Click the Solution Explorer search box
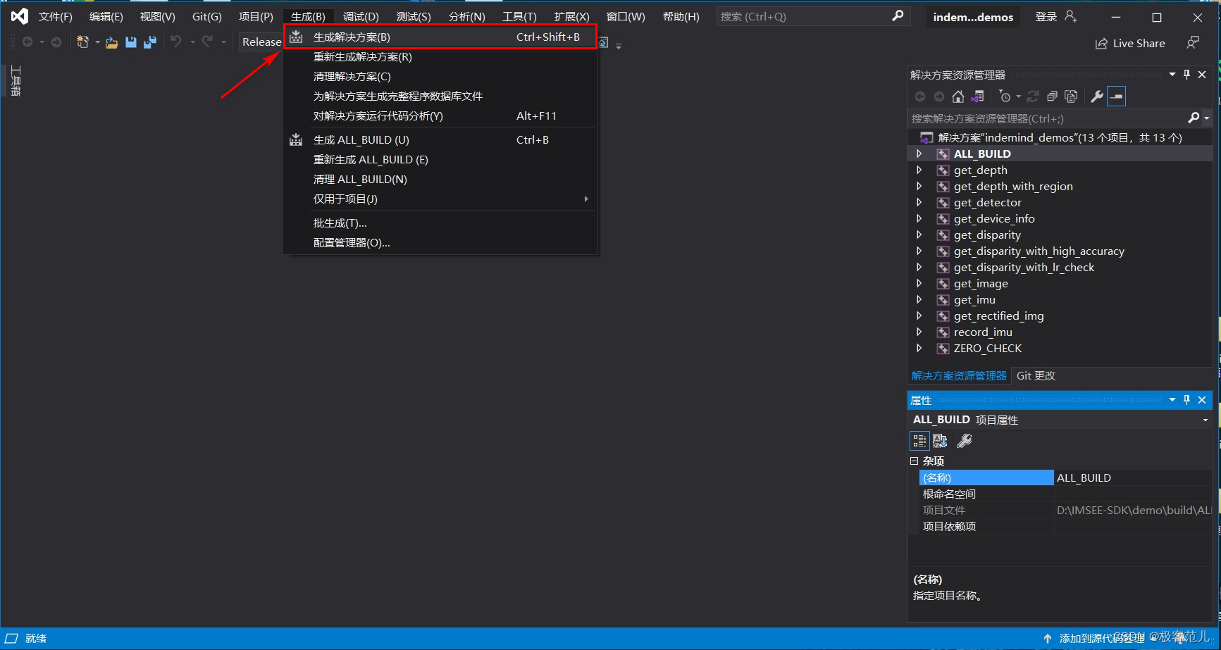This screenshot has width=1221, height=650. click(x=1048, y=118)
